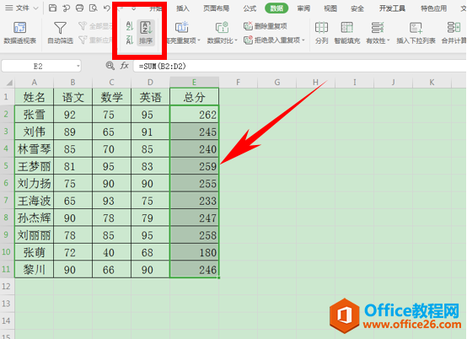The height and width of the screenshot is (339, 467).
Task: Open the 安全 ribbon tab
Action: point(357,8)
